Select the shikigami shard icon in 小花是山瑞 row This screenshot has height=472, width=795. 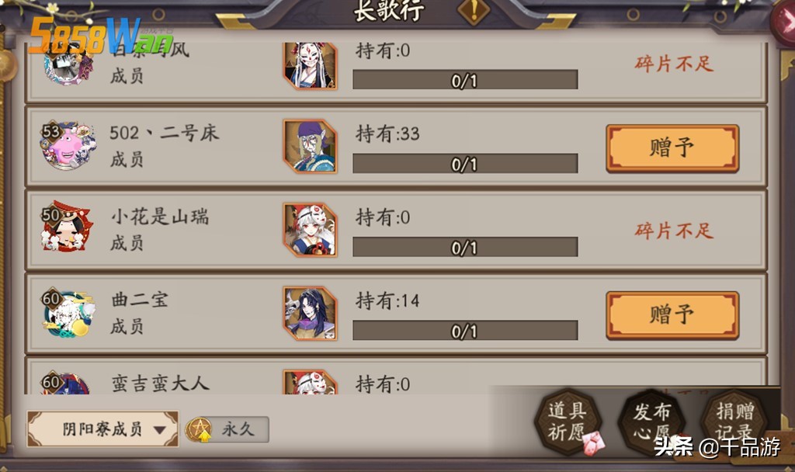coord(311,230)
